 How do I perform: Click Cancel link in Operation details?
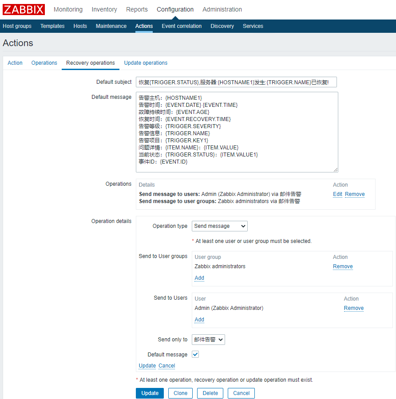(x=166, y=366)
